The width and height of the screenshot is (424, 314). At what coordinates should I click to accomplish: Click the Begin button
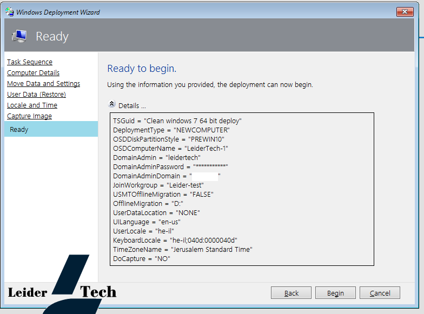(x=335, y=293)
